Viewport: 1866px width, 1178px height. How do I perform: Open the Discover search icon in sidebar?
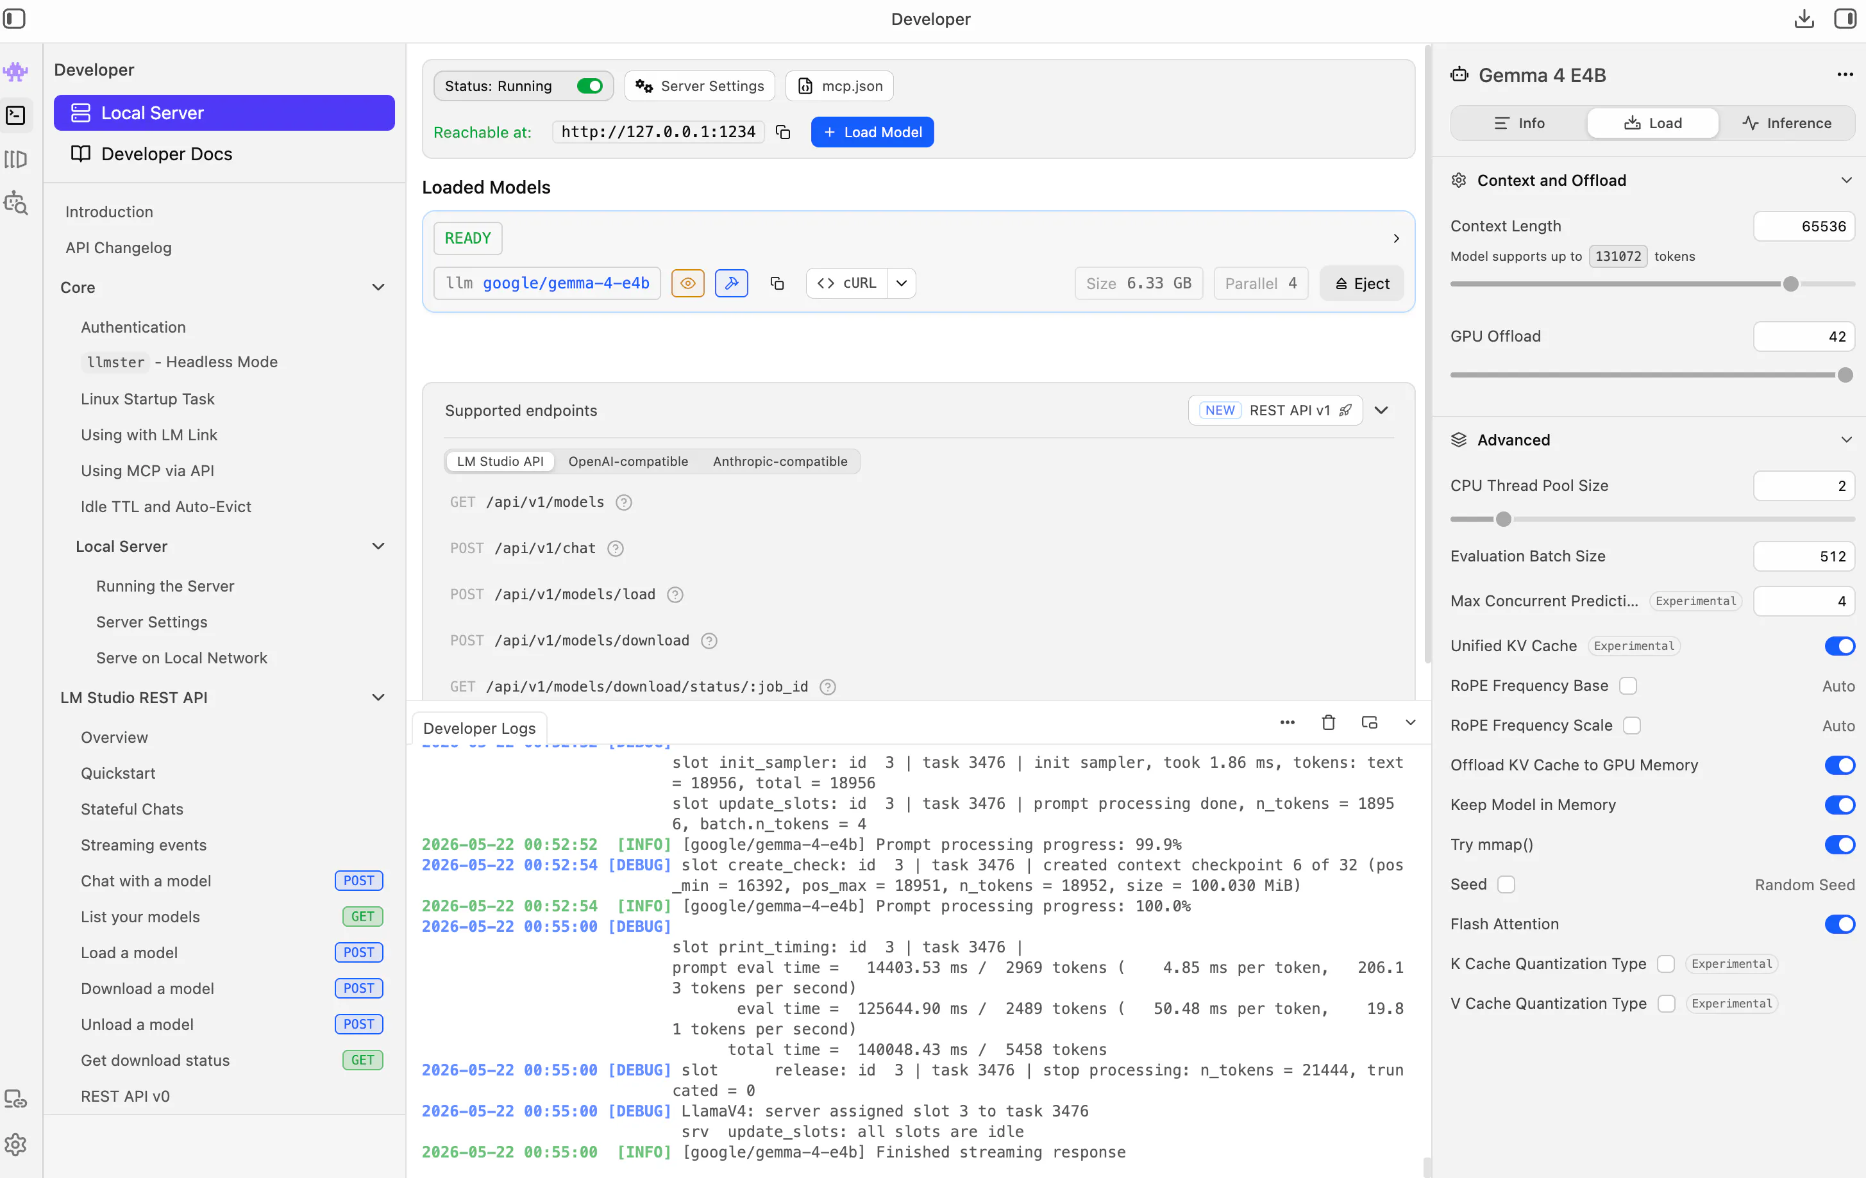pyautogui.click(x=15, y=203)
